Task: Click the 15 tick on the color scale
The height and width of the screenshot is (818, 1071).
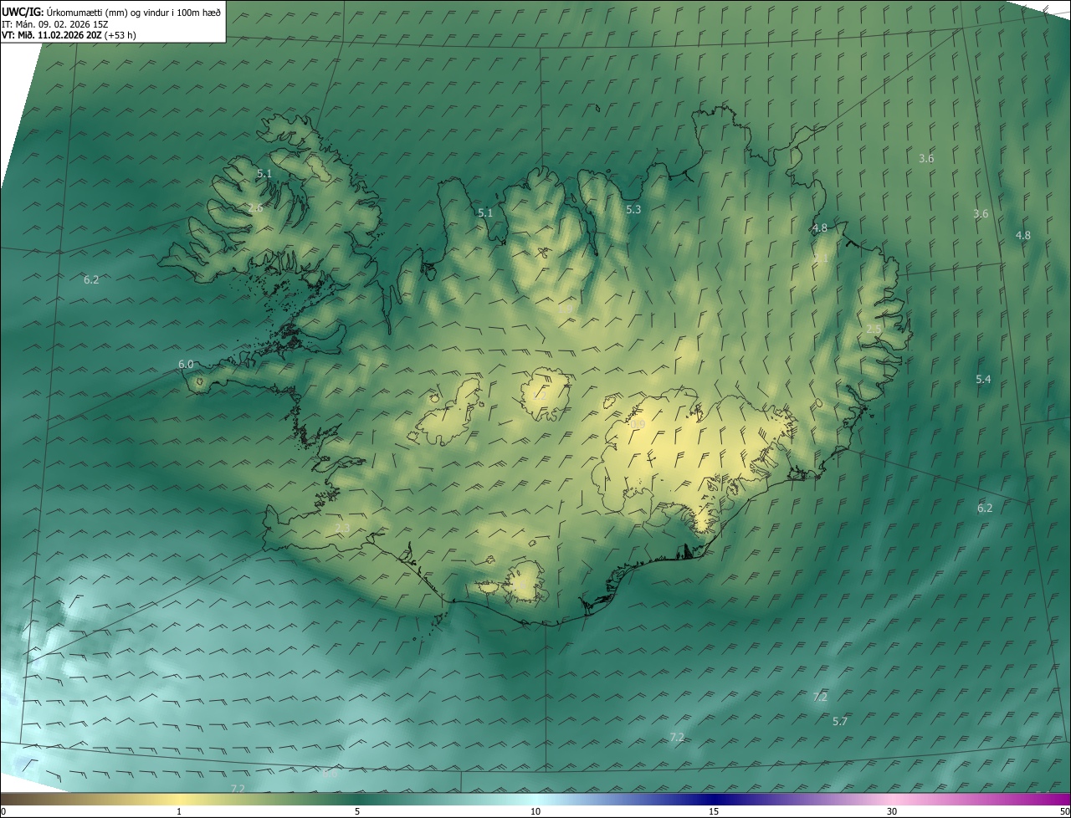Action: tap(714, 811)
